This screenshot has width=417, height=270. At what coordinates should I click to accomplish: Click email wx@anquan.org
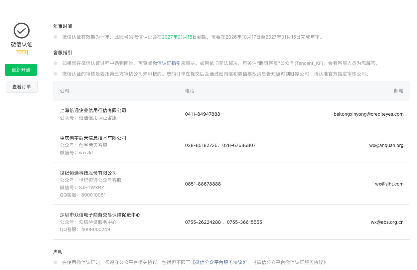point(386,145)
